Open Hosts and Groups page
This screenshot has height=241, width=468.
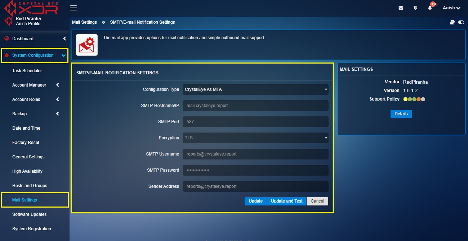tap(30, 186)
